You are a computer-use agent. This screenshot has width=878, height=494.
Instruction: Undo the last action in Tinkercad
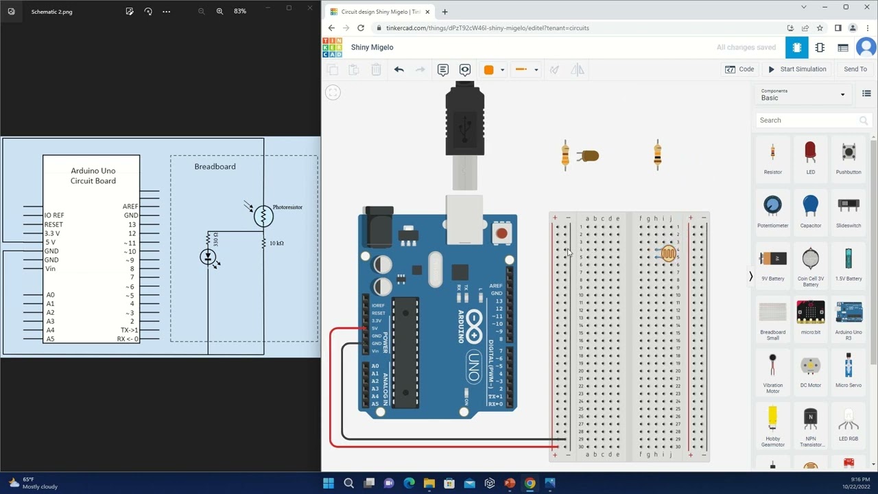pyautogui.click(x=399, y=69)
